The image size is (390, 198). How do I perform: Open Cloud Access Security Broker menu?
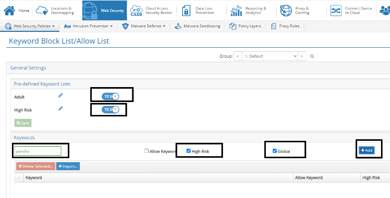click(152, 10)
